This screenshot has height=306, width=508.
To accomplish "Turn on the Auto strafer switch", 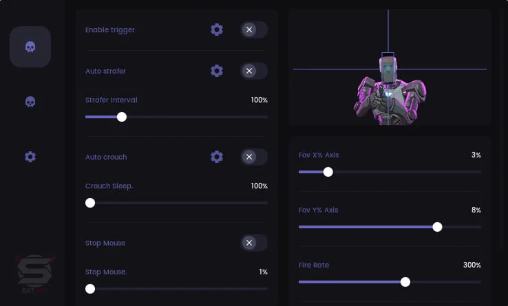I will 253,71.
